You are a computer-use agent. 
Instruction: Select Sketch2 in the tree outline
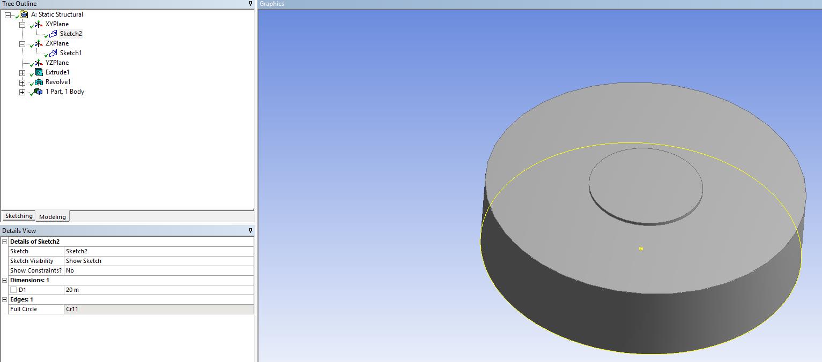(x=71, y=34)
